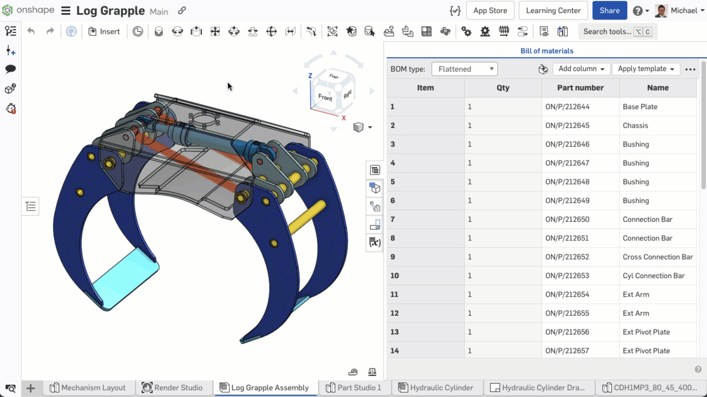Image resolution: width=707 pixels, height=397 pixels.
Task: Expand the Apply template dropdown
Action: tap(646, 69)
